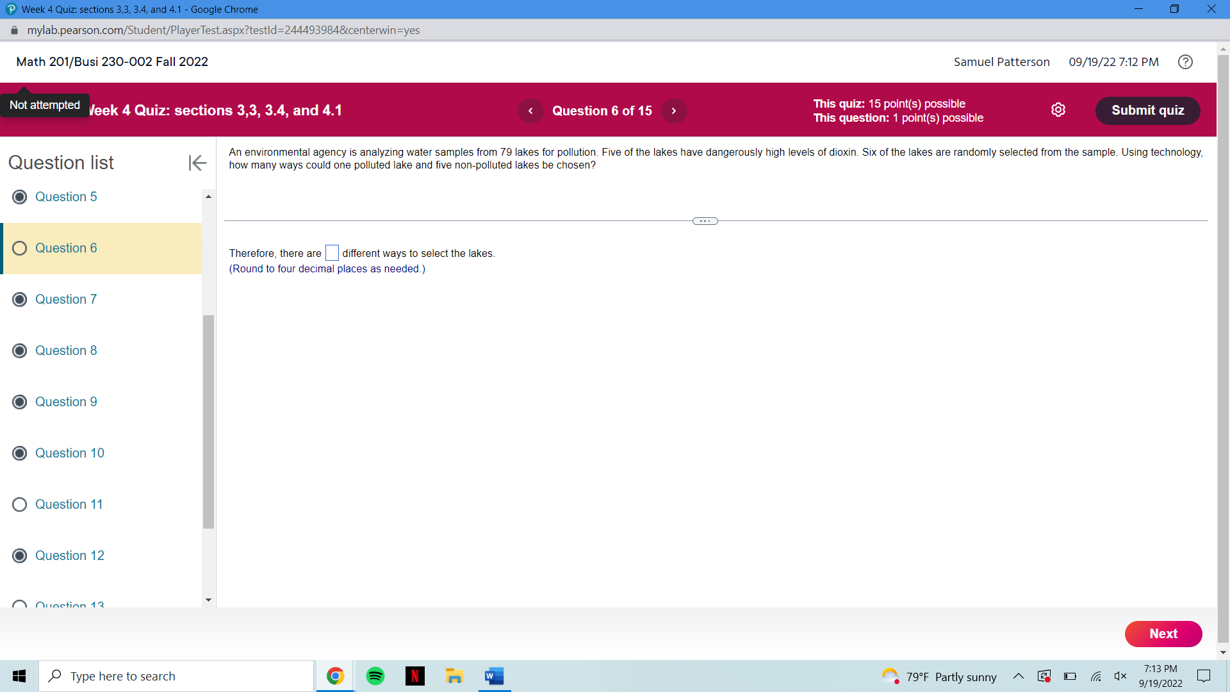The height and width of the screenshot is (692, 1230).
Task: Open Question 10 from the list
Action: [69, 453]
